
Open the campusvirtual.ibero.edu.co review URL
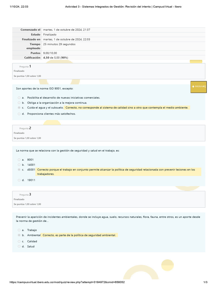(x=67, y=282)
